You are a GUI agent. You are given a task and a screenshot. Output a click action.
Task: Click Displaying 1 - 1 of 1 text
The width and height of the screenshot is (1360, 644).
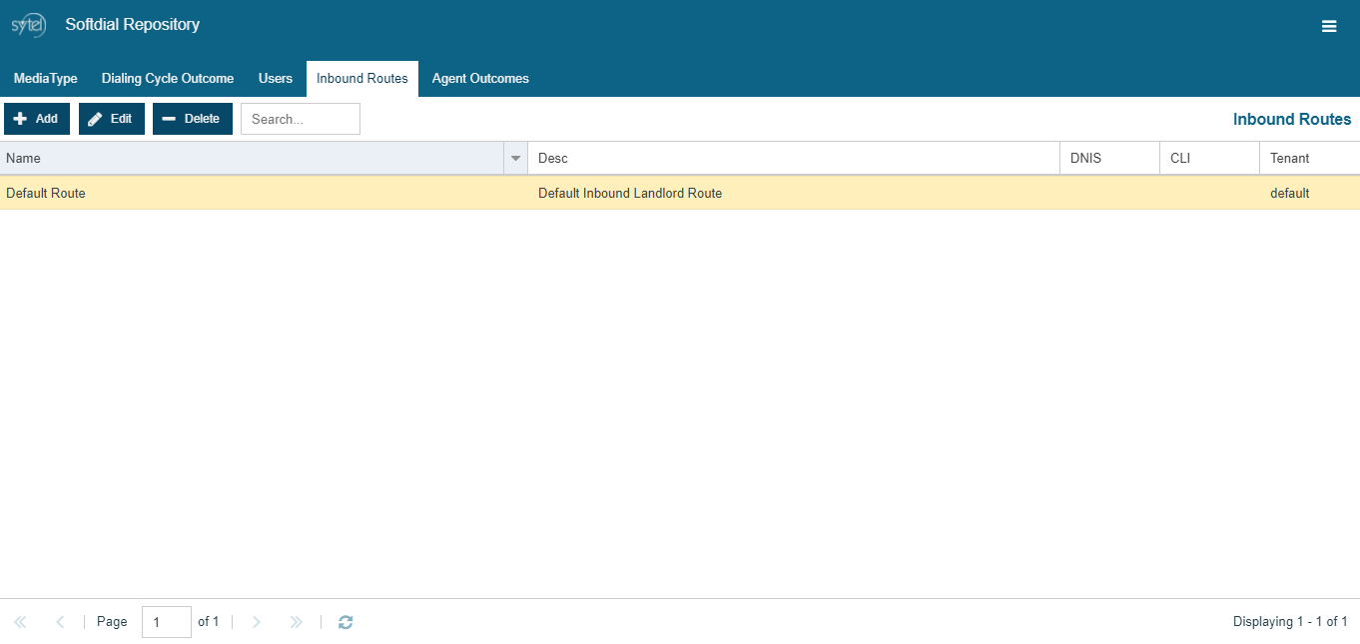click(x=1290, y=622)
